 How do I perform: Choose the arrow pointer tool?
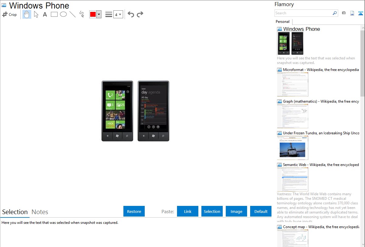click(36, 14)
